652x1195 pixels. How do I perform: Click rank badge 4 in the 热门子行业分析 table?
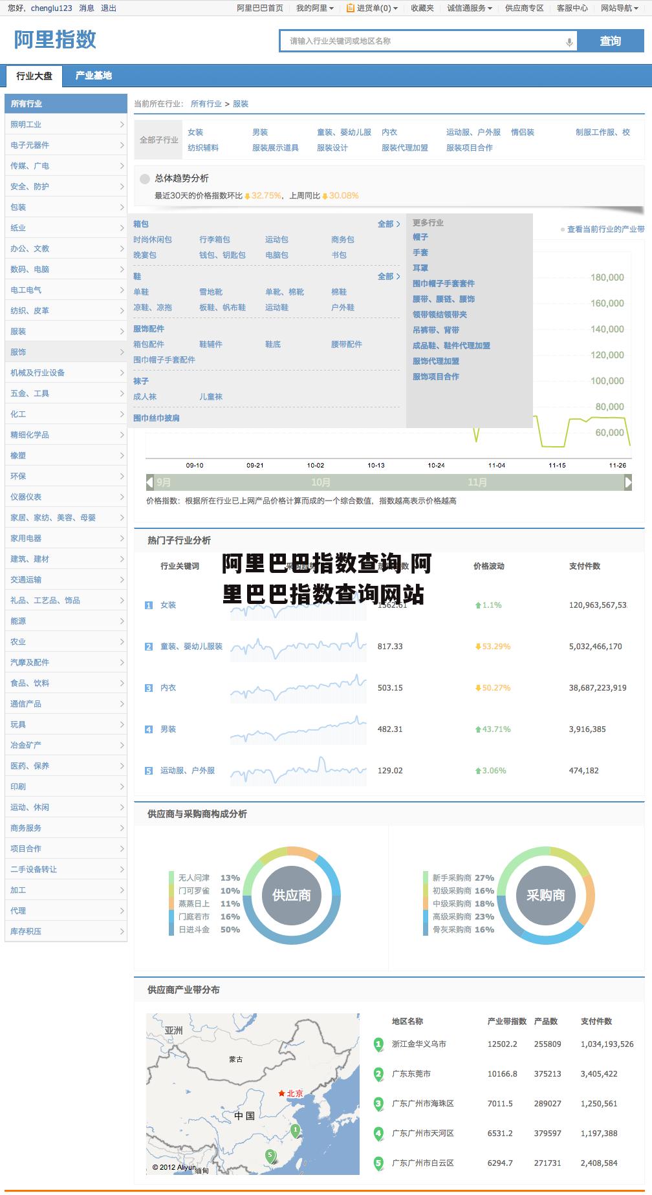(x=149, y=729)
